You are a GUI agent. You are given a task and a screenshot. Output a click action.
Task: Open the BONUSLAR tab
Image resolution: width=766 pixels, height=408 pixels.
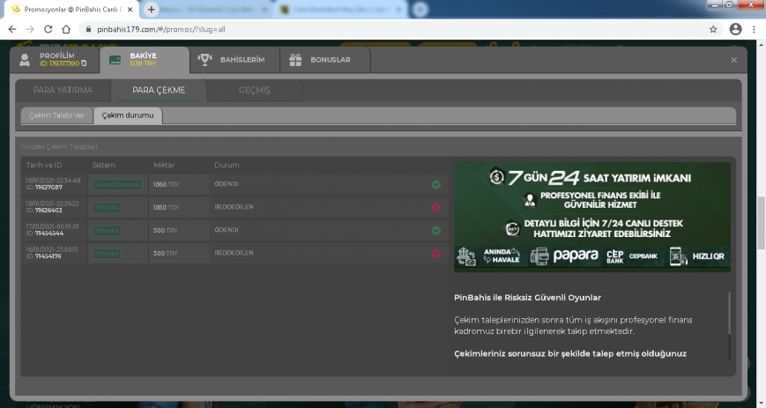click(x=325, y=60)
